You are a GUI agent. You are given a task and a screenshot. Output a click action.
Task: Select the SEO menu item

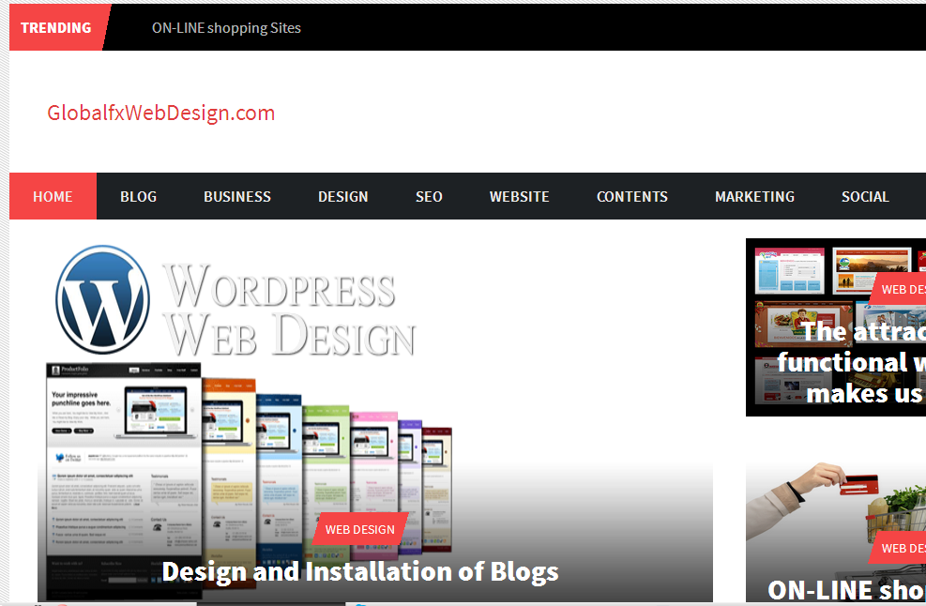coord(429,196)
